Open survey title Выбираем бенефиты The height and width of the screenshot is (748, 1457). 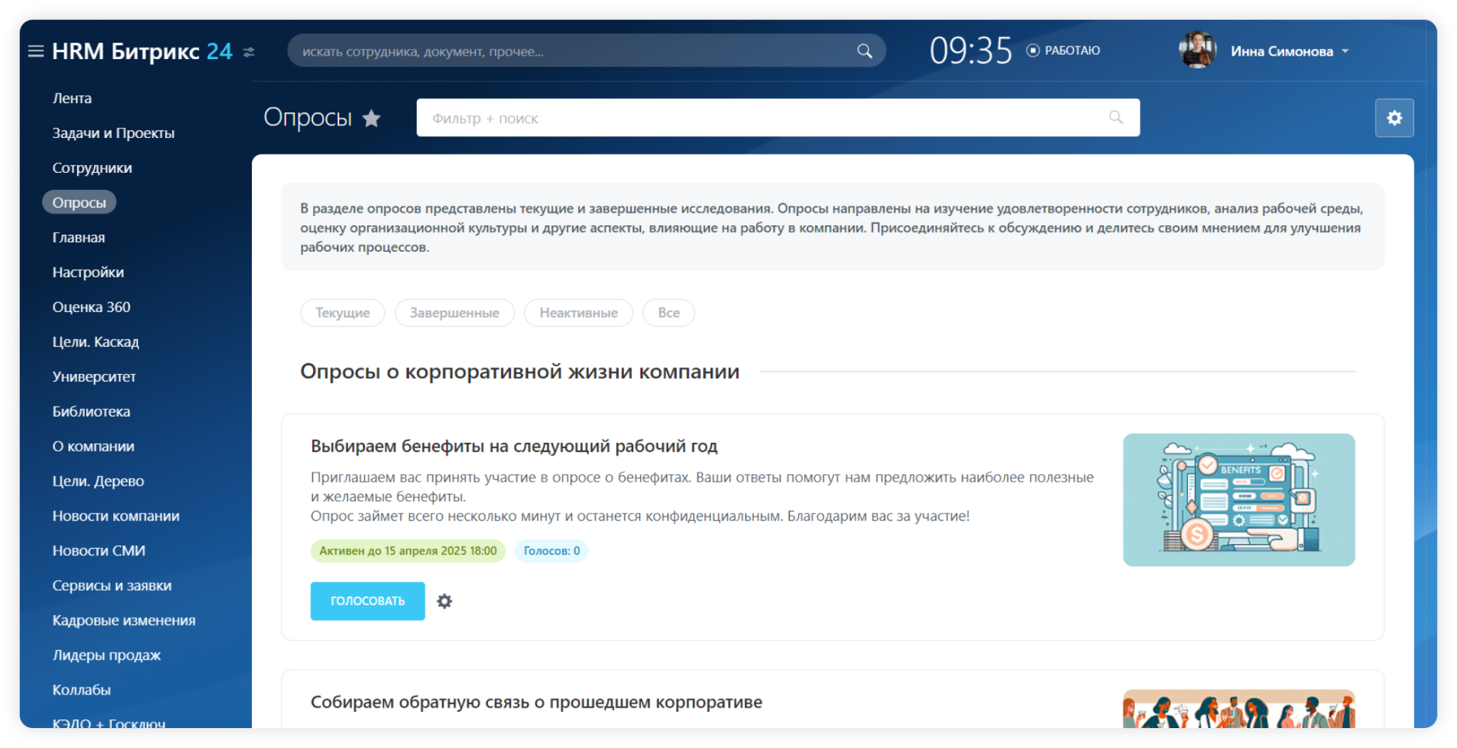[514, 447]
